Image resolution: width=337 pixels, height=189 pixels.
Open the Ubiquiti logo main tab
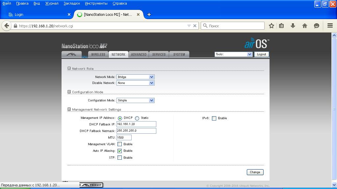[71, 54]
